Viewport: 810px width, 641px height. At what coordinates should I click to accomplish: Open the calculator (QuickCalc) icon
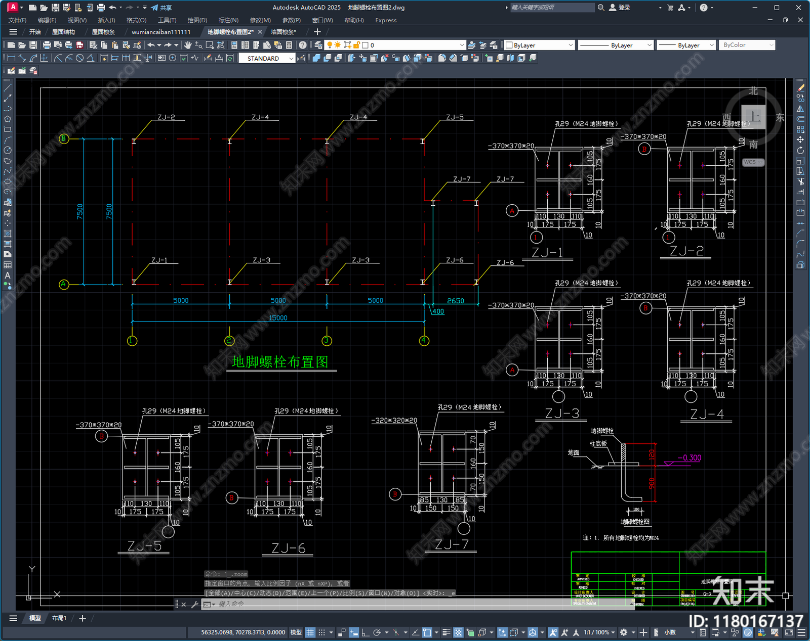(x=289, y=45)
